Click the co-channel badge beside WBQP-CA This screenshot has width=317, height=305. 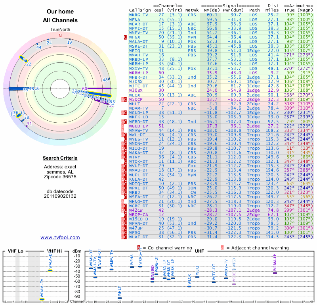pyautogui.click(x=125, y=214)
